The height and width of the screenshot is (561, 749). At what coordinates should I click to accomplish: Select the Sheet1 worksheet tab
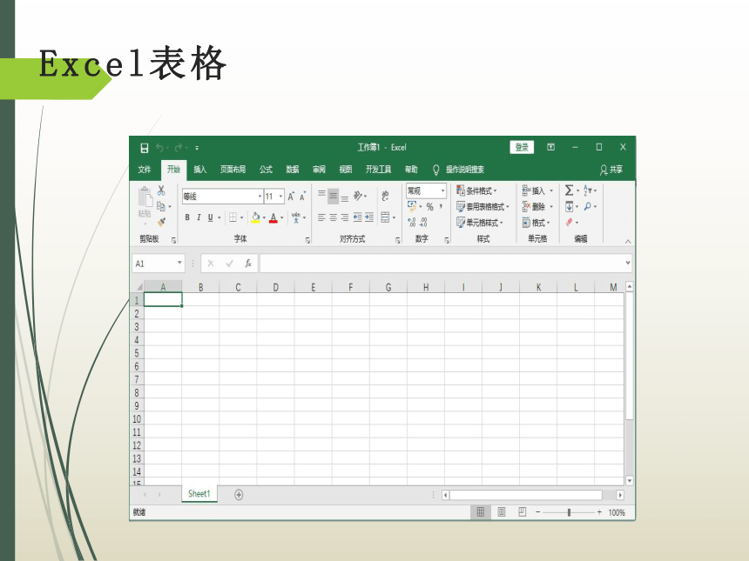199,494
